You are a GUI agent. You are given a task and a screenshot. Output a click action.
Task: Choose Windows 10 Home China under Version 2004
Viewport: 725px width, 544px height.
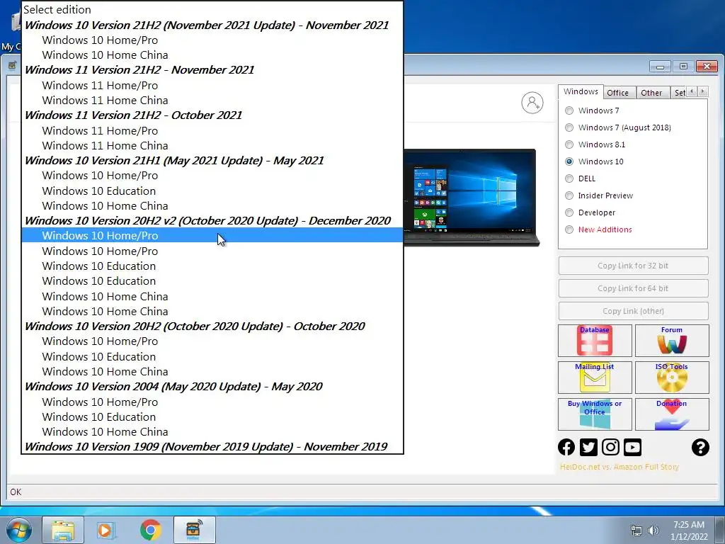click(212, 431)
